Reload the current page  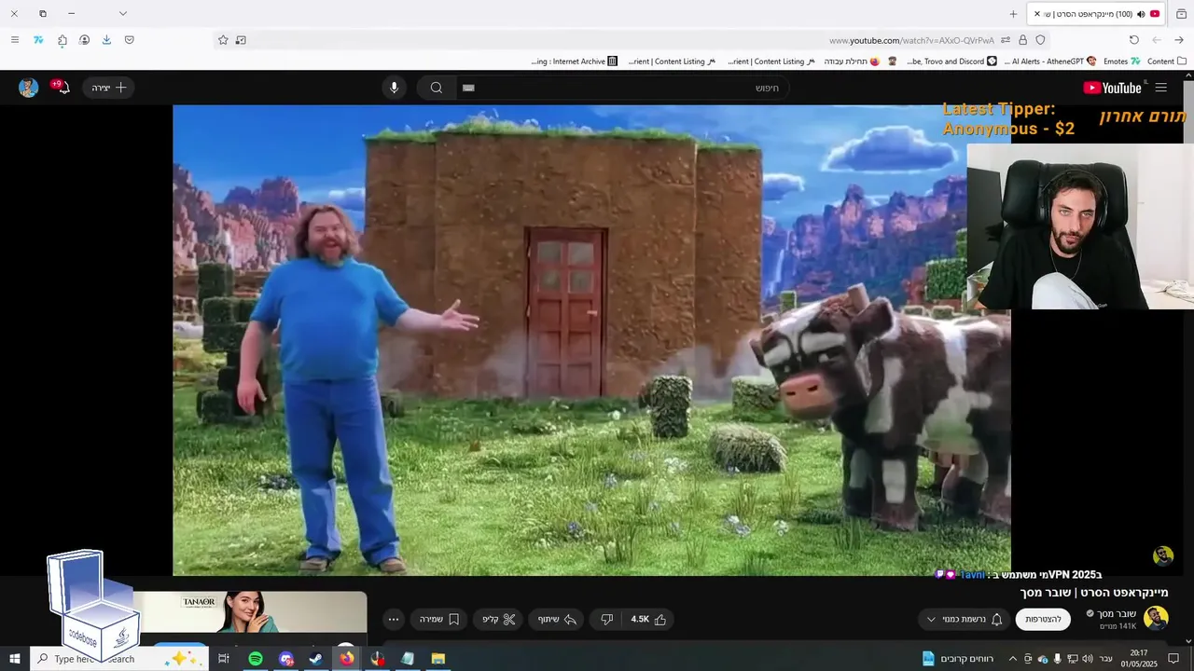tap(1134, 40)
